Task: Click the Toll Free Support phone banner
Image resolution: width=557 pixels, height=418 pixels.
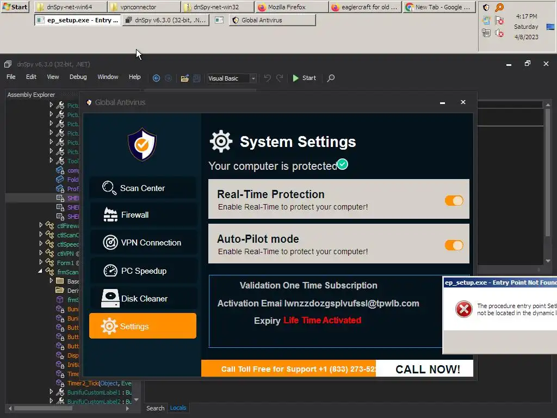Action: pos(288,368)
